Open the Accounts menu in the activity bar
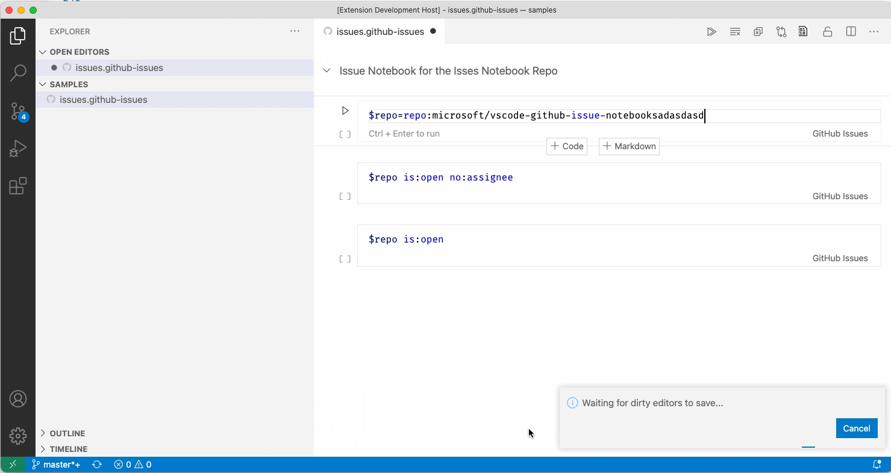891x473 pixels. (x=18, y=398)
